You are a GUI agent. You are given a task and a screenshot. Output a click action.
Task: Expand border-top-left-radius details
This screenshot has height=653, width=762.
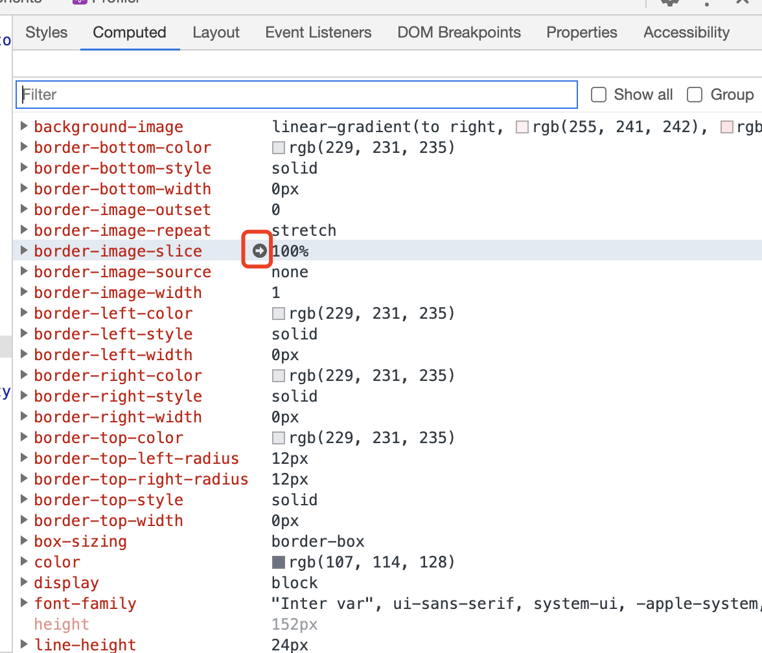pyautogui.click(x=23, y=458)
